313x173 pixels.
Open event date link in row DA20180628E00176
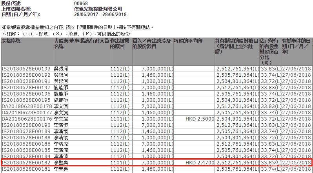297,119
